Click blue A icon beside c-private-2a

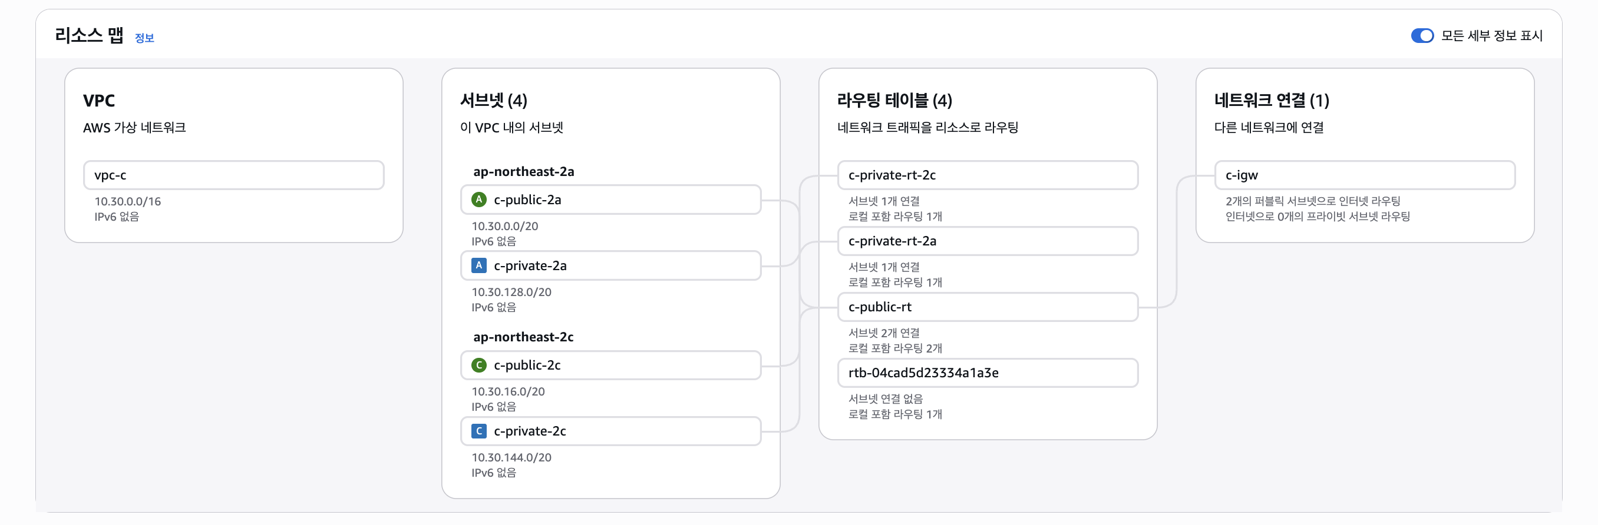tap(478, 265)
